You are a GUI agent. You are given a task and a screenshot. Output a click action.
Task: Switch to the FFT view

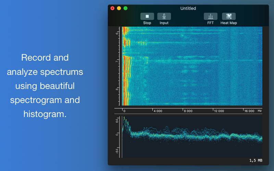(x=211, y=16)
